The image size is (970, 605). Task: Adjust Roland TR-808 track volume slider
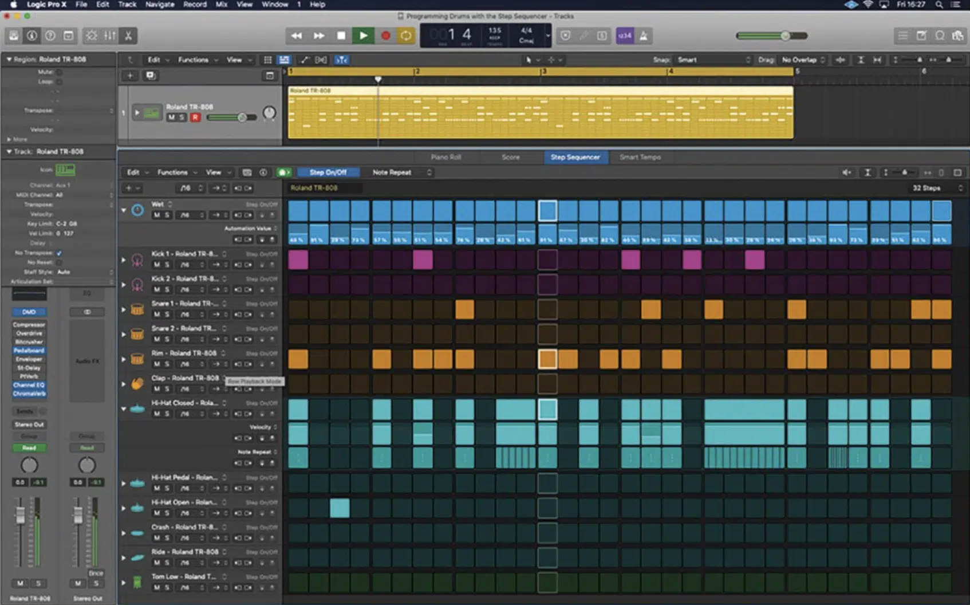(x=231, y=117)
